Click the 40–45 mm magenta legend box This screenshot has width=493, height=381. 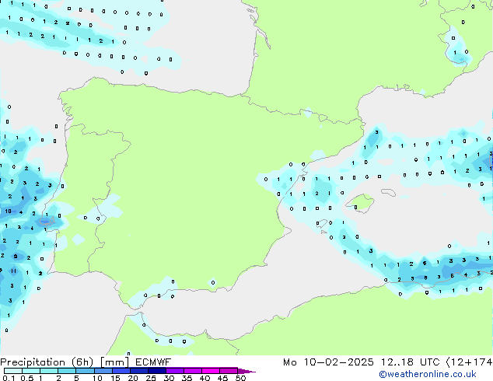pyautogui.click(x=211, y=371)
